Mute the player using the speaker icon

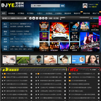tap(91, 18)
